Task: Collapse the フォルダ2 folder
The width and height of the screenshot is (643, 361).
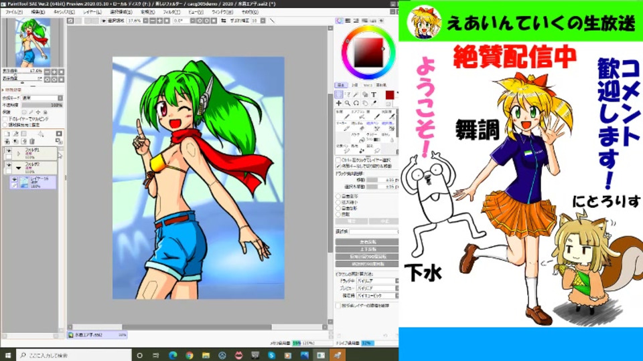Action: tap(19, 167)
